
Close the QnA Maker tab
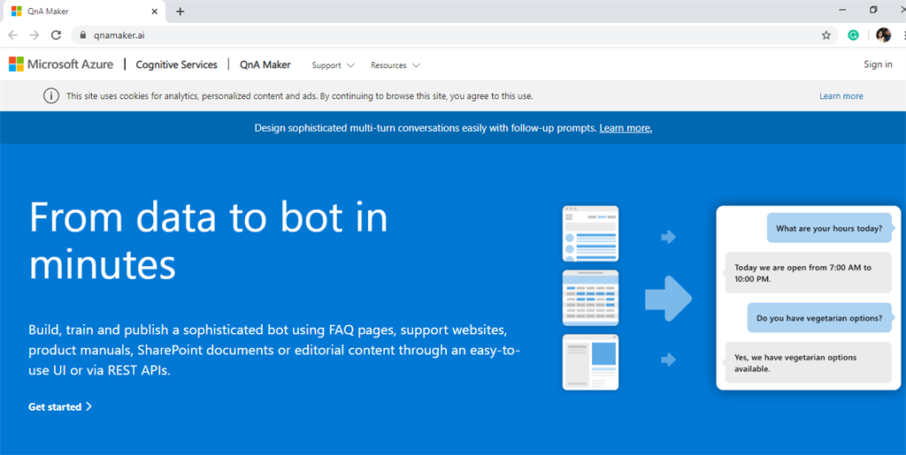pos(154,11)
